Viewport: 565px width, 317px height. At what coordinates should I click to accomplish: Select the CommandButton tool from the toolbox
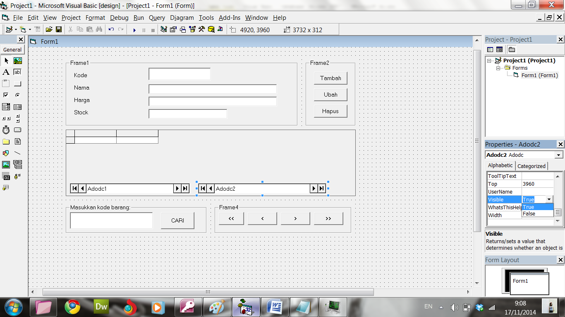pyautogui.click(x=17, y=83)
